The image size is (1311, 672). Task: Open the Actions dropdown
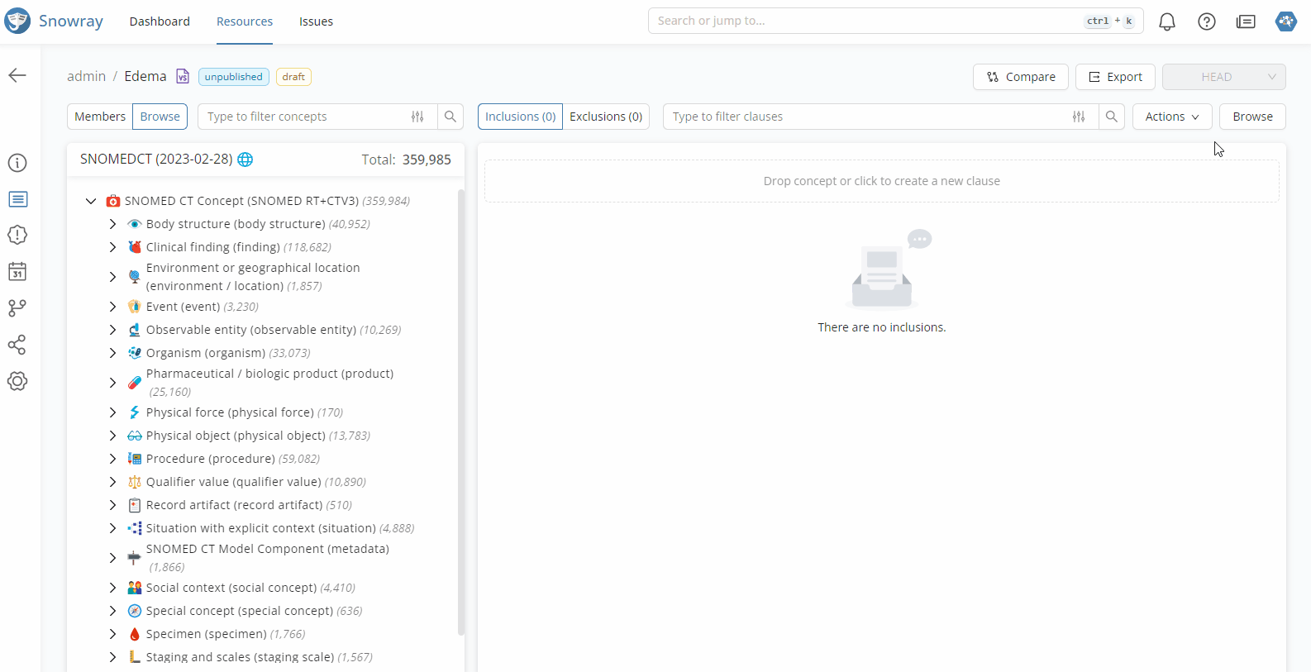tap(1171, 117)
